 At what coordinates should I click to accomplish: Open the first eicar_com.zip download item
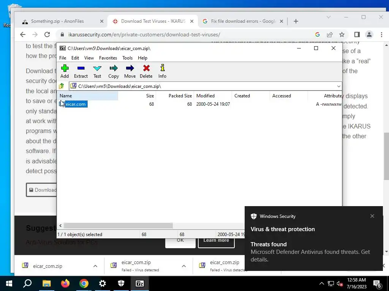(47, 266)
